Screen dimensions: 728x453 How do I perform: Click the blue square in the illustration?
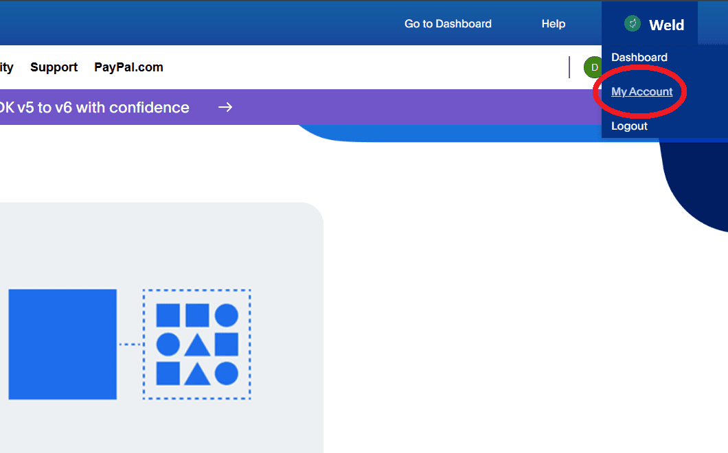(x=62, y=344)
